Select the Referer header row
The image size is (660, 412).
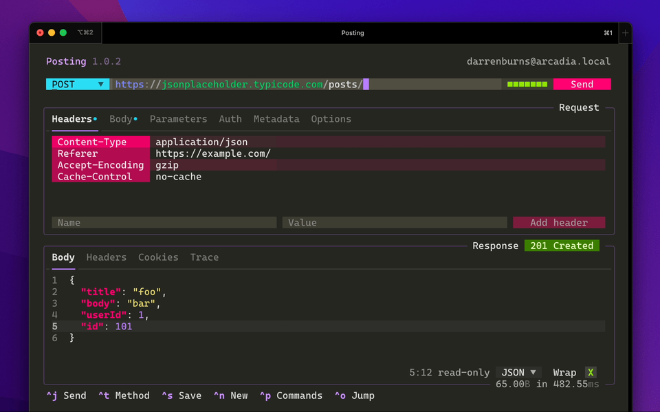point(329,153)
